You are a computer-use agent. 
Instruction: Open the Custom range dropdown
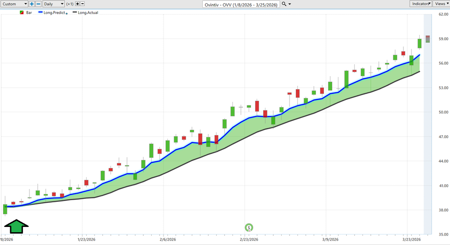(x=15, y=4)
